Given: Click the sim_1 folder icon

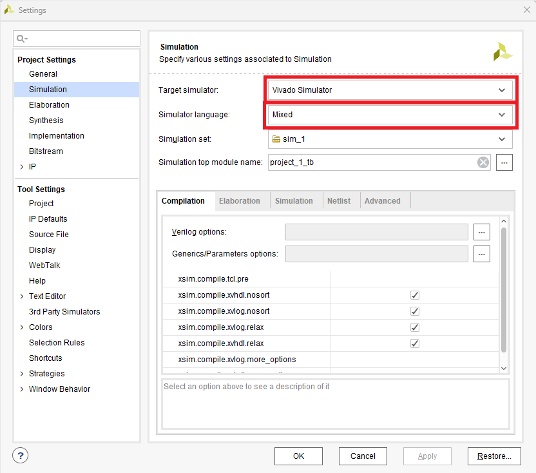Looking at the screenshot, I should click(276, 139).
